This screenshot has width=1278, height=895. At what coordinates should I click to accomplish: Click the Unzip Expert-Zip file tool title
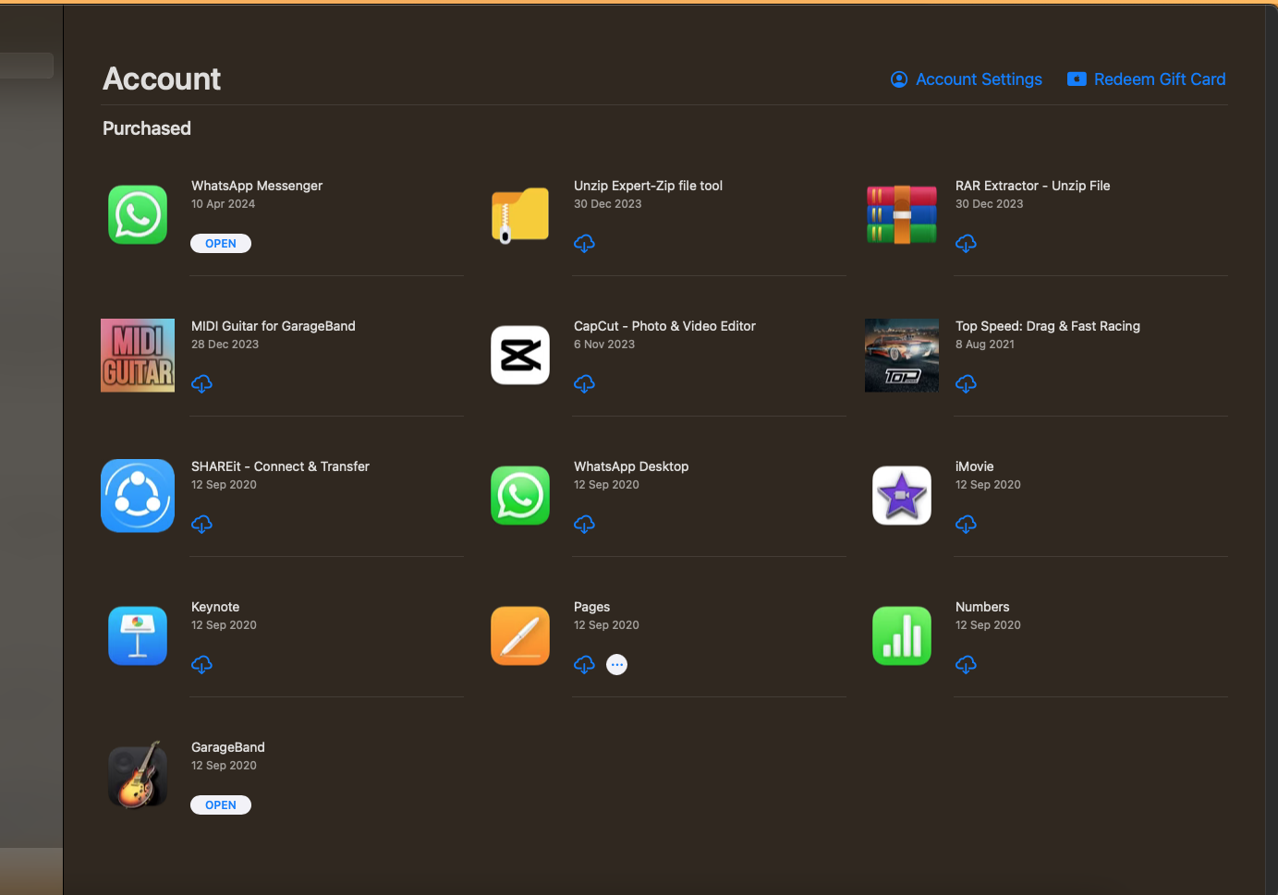649,186
